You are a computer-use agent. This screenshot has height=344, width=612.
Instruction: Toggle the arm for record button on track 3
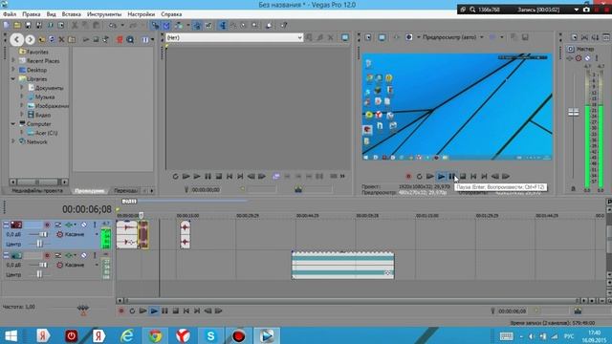tap(47, 255)
